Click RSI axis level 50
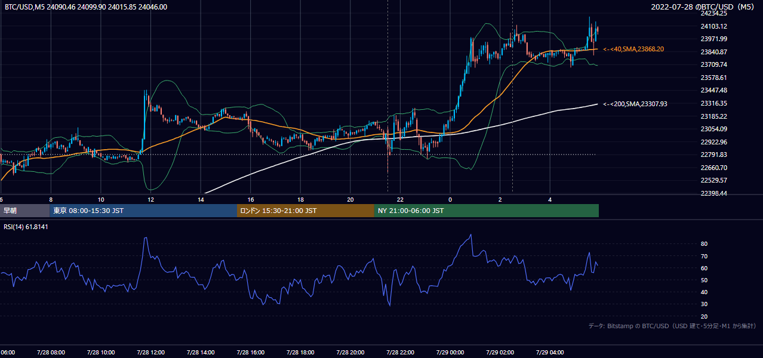Screen dimensions: 763x358 click(x=704, y=280)
